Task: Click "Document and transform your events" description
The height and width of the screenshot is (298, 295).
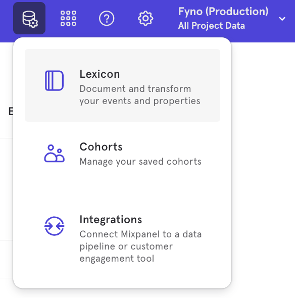Action: point(140,95)
